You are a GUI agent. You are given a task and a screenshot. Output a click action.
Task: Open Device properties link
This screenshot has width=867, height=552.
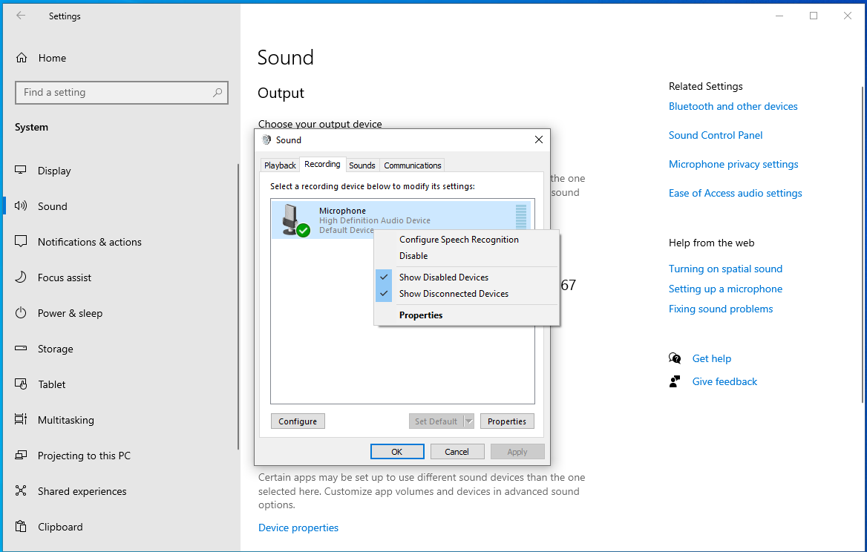click(x=298, y=528)
